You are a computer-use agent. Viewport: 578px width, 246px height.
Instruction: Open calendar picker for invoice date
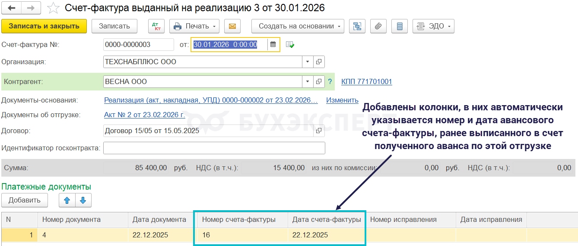click(273, 44)
